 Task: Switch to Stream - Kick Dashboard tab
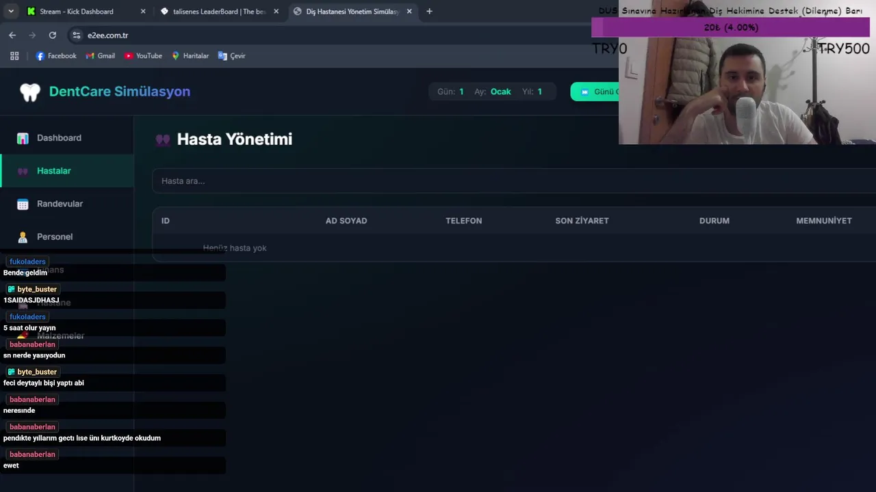[x=86, y=12]
